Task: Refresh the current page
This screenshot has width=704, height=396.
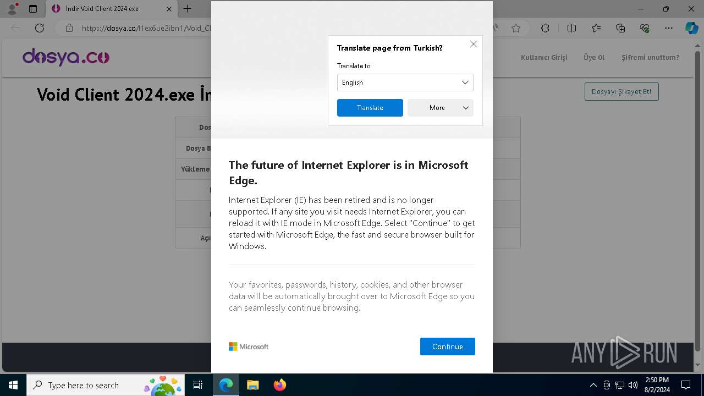Action: click(x=40, y=28)
